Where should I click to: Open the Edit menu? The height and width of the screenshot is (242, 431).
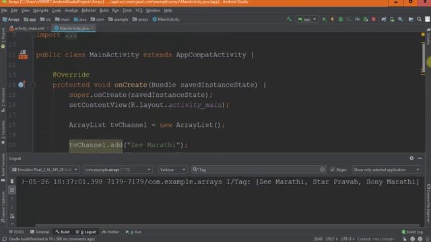(x=14, y=11)
